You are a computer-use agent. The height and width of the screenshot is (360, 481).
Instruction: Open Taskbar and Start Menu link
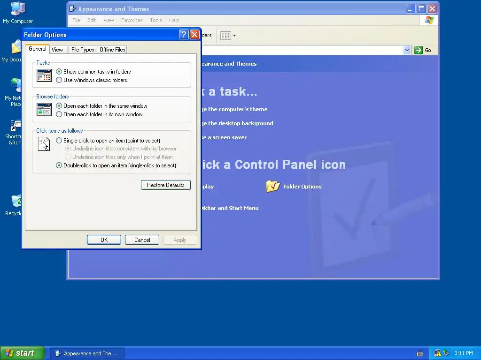[230, 208]
